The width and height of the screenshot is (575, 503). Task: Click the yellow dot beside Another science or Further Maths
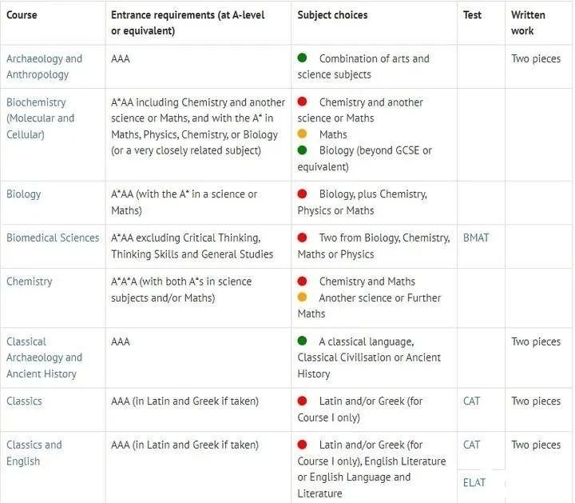click(x=303, y=297)
